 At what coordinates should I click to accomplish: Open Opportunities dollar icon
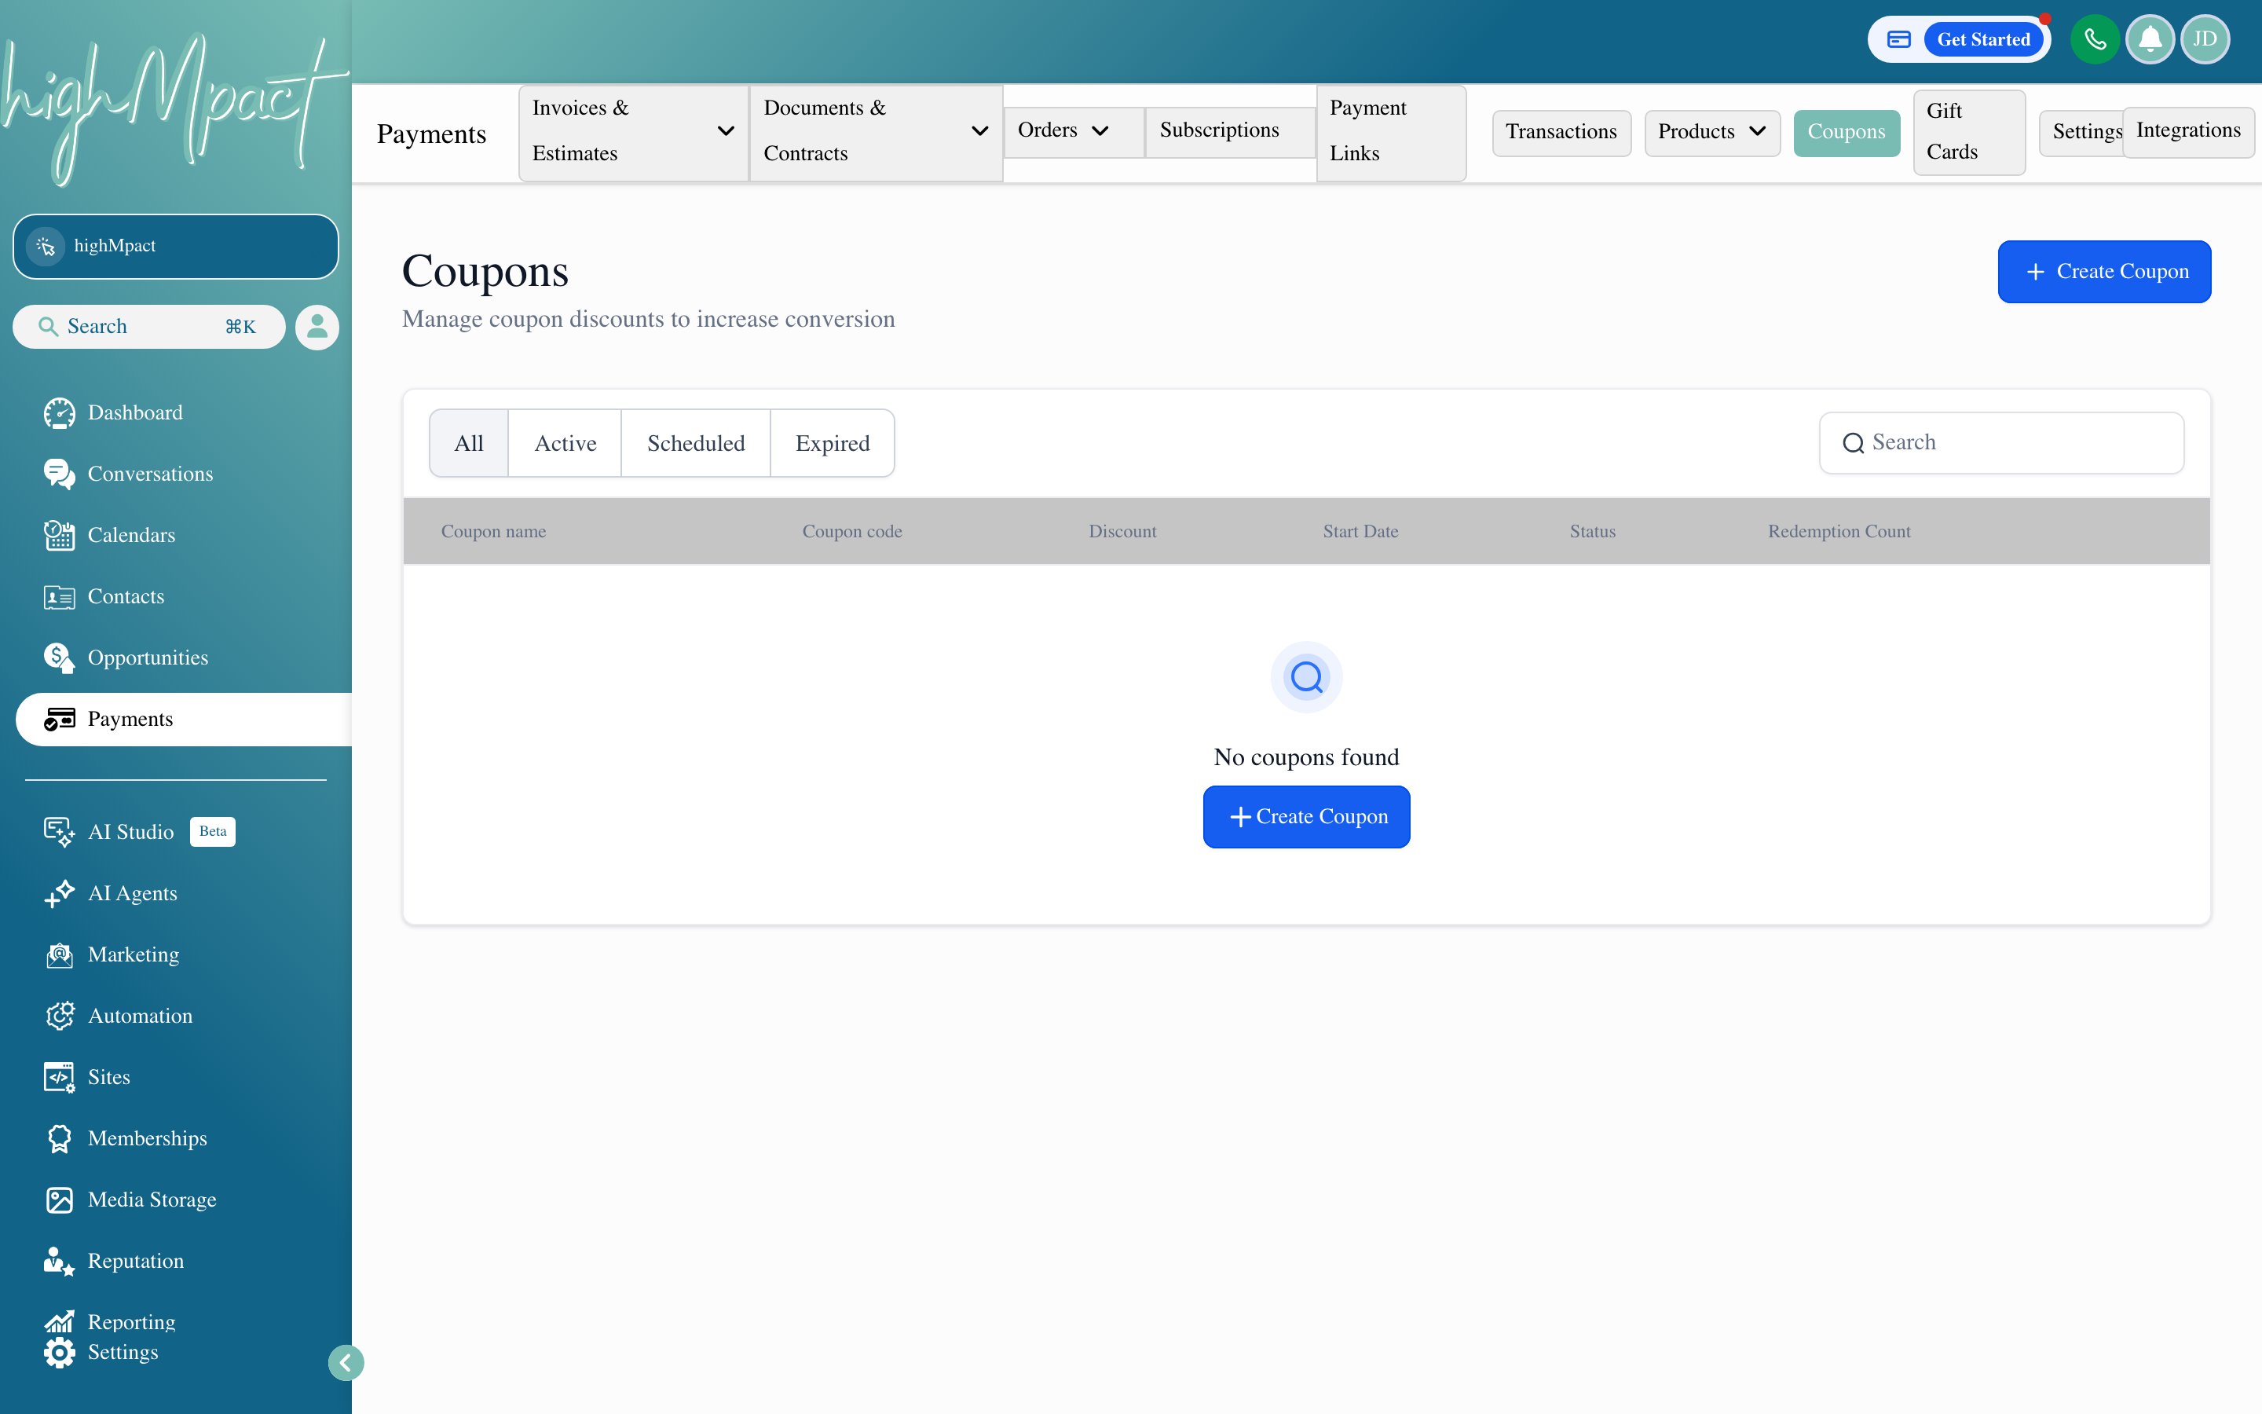pyautogui.click(x=59, y=658)
